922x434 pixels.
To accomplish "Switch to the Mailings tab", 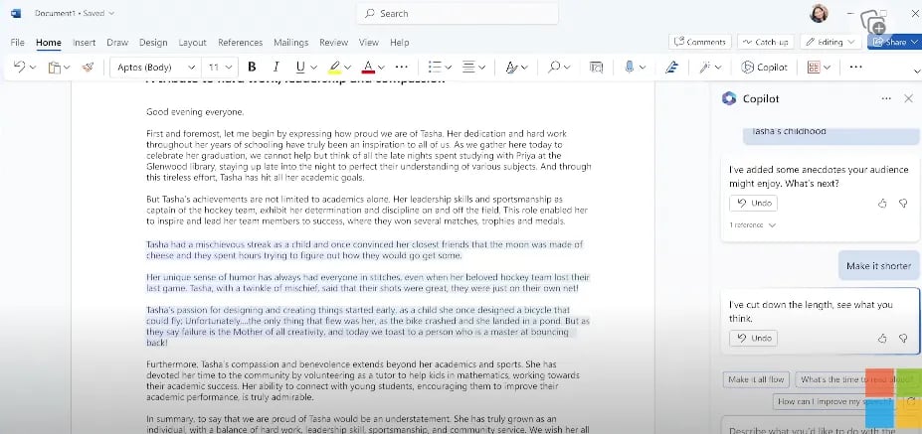I will (291, 43).
